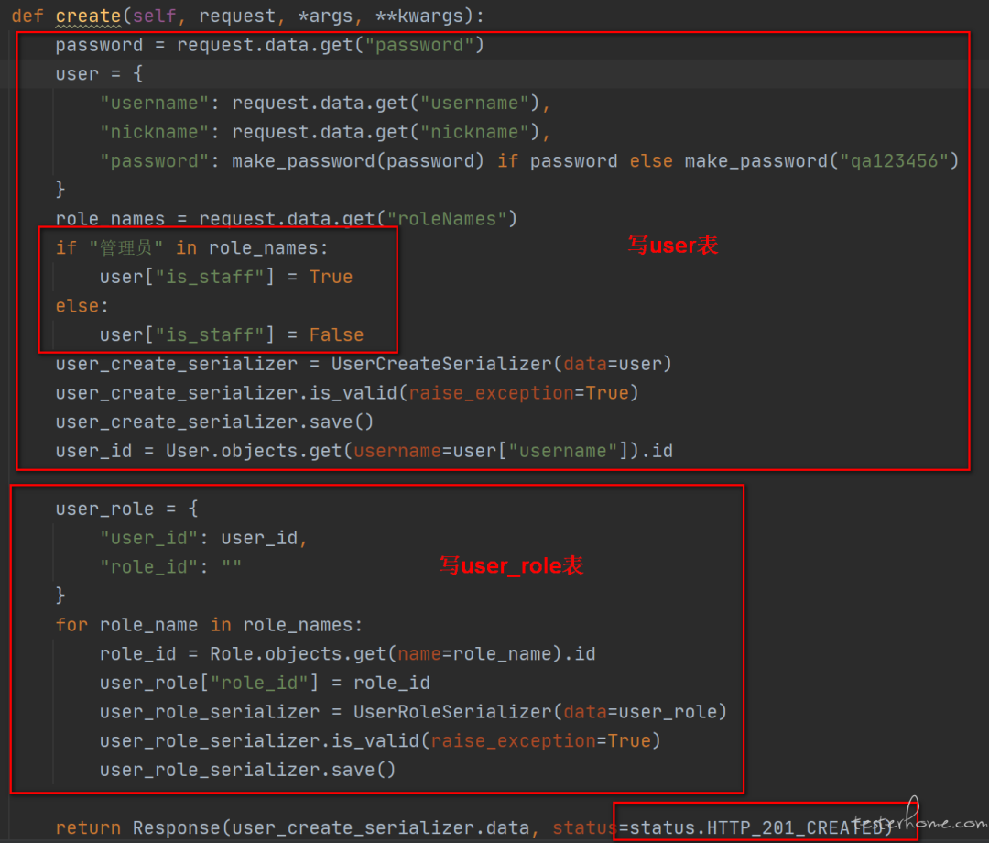Click the line 'password = request.data.get("password")'

click(269, 46)
